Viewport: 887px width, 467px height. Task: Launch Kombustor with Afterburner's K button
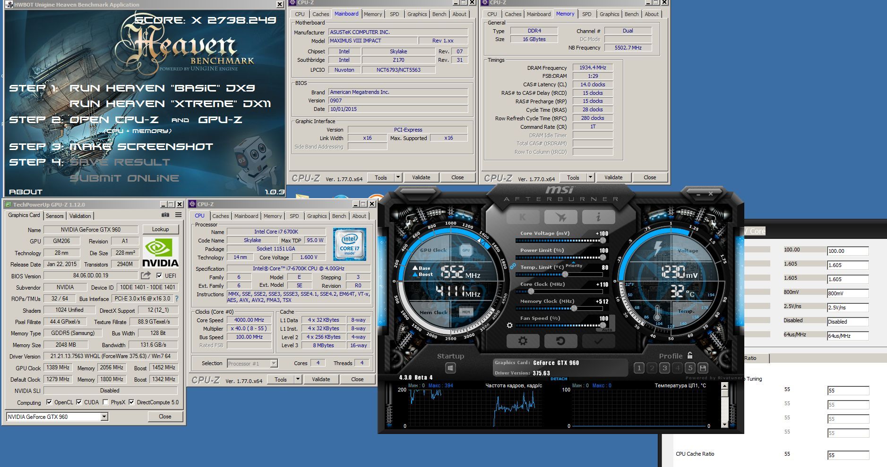pyautogui.click(x=523, y=217)
